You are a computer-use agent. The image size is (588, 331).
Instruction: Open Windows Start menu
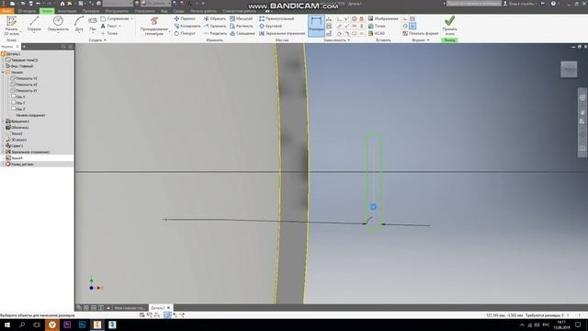tap(6, 325)
